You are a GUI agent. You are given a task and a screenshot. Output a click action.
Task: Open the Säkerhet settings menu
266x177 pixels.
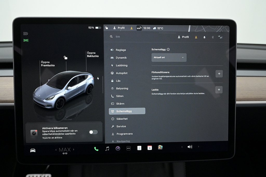(x=119, y=119)
